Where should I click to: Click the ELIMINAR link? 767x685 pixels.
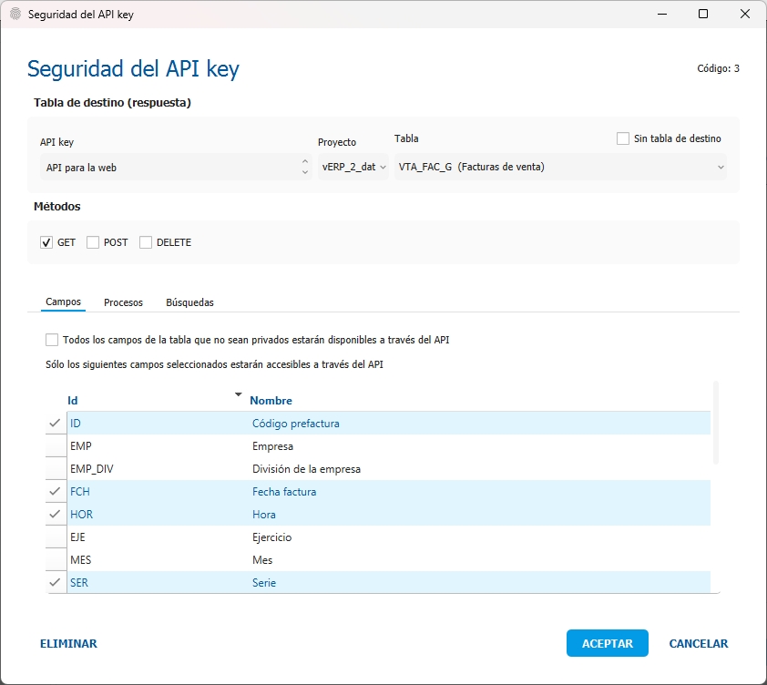click(68, 644)
